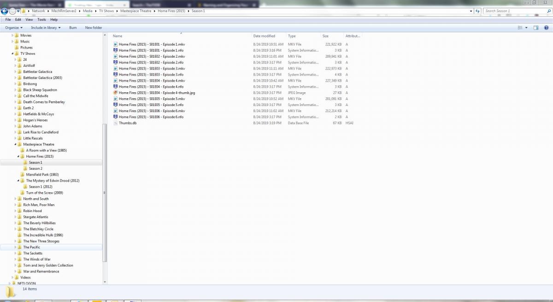Collapse the Home Fires (2015) node
Viewport: 553px width, 302px height.
click(18, 156)
